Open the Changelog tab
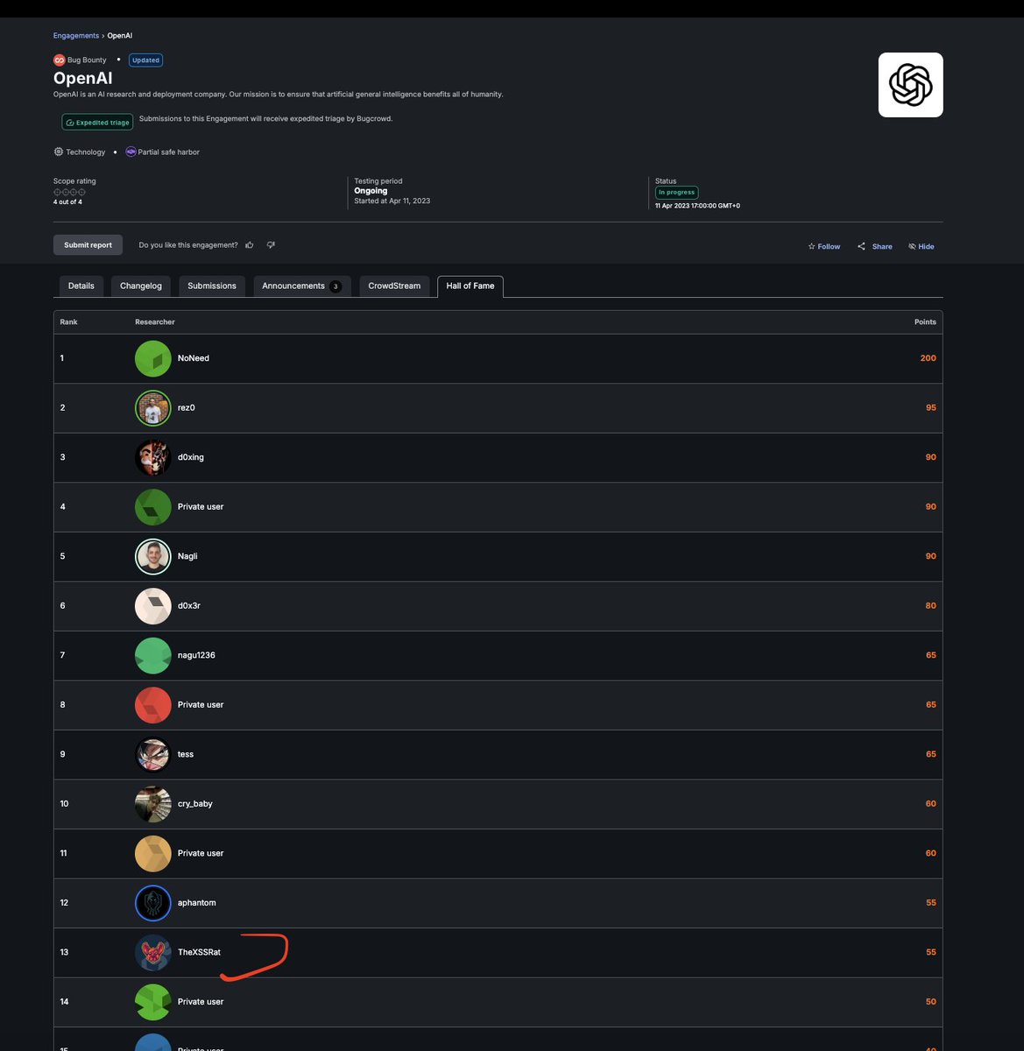The image size is (1024, 1051). [x=141, y=286]
